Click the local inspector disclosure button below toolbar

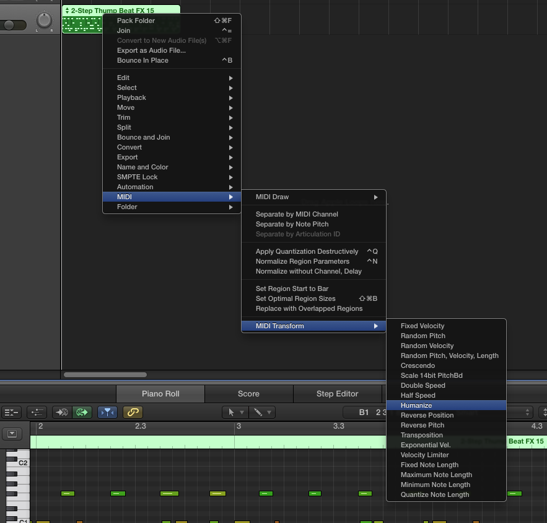coord(12,434)
